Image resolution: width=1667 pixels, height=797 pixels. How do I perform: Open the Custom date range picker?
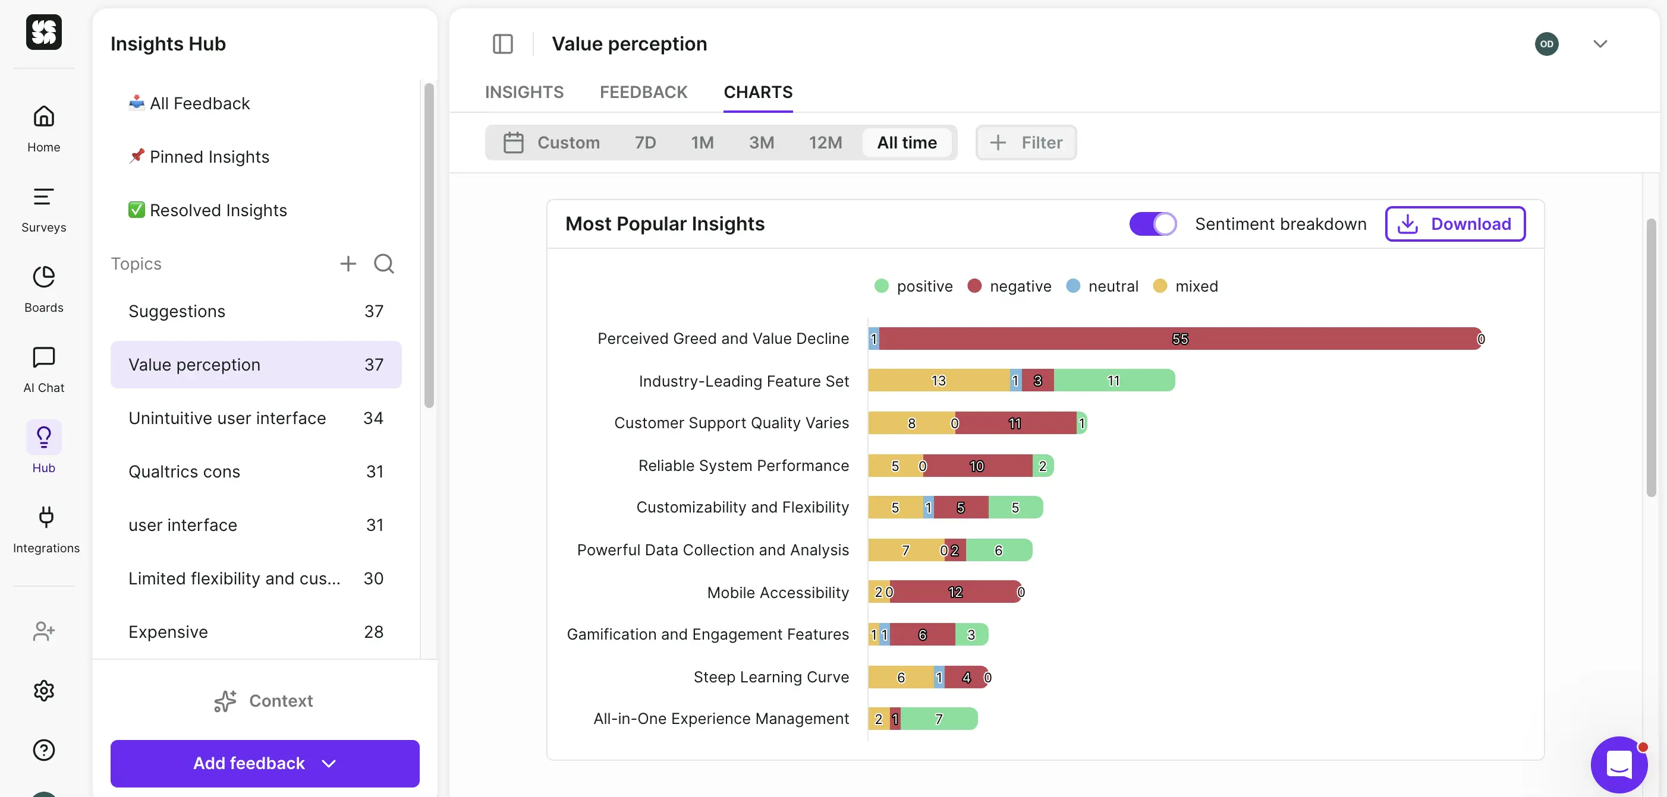(555, 142)
